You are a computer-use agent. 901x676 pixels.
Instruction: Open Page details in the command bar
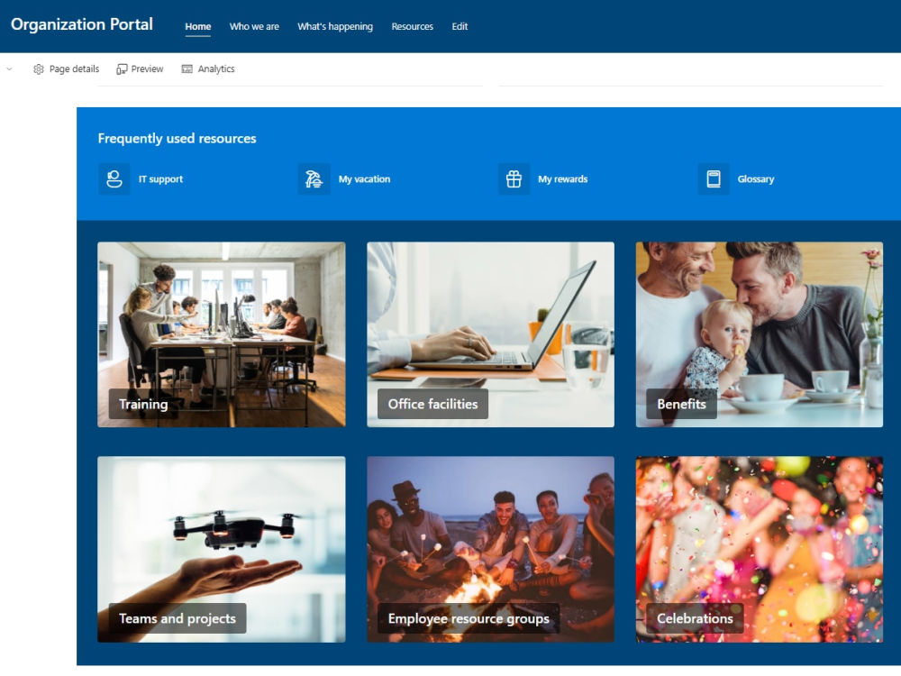tap(66, 69)
